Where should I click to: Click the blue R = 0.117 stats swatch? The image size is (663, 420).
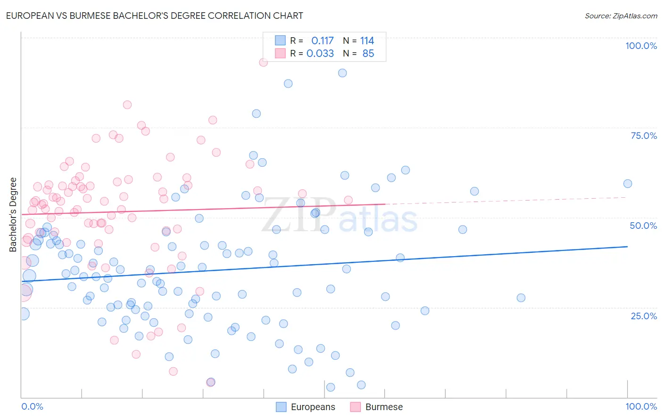tap(280, 40)
